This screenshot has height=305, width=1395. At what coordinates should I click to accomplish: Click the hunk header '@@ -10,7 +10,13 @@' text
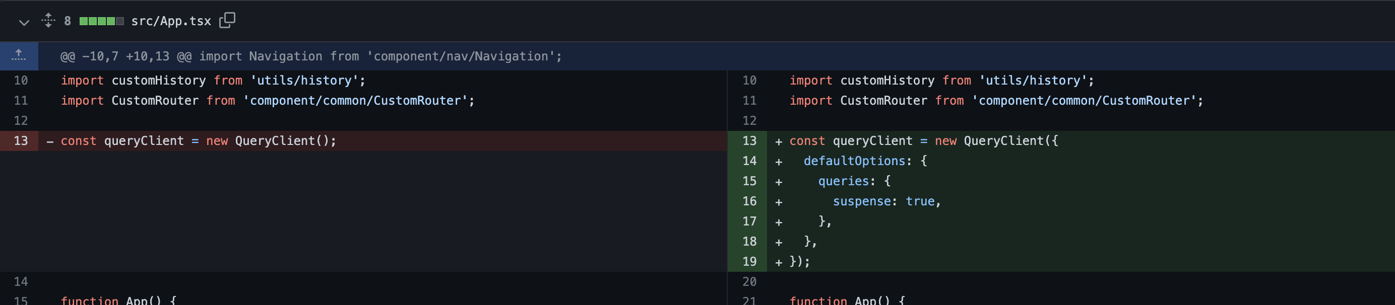(125, 56)
